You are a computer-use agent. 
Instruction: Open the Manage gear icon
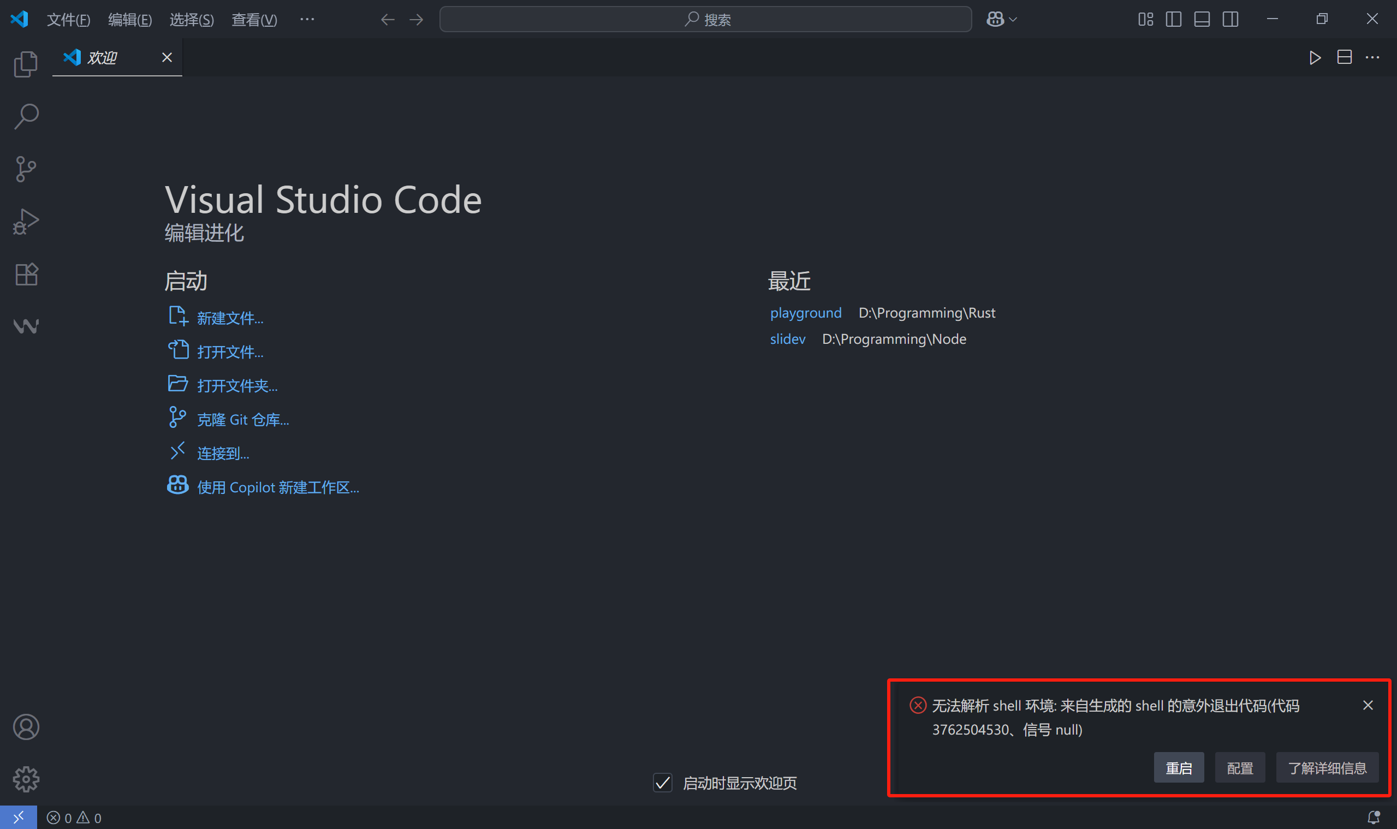click(x=26, y=779)
